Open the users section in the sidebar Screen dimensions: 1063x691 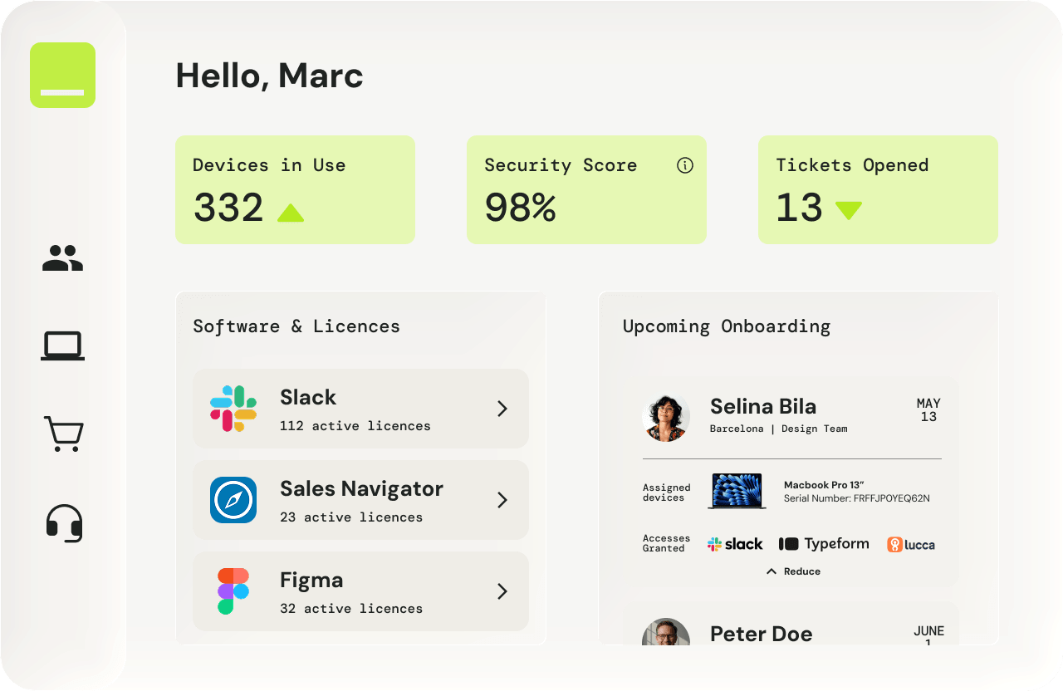(x=62, y=258)
